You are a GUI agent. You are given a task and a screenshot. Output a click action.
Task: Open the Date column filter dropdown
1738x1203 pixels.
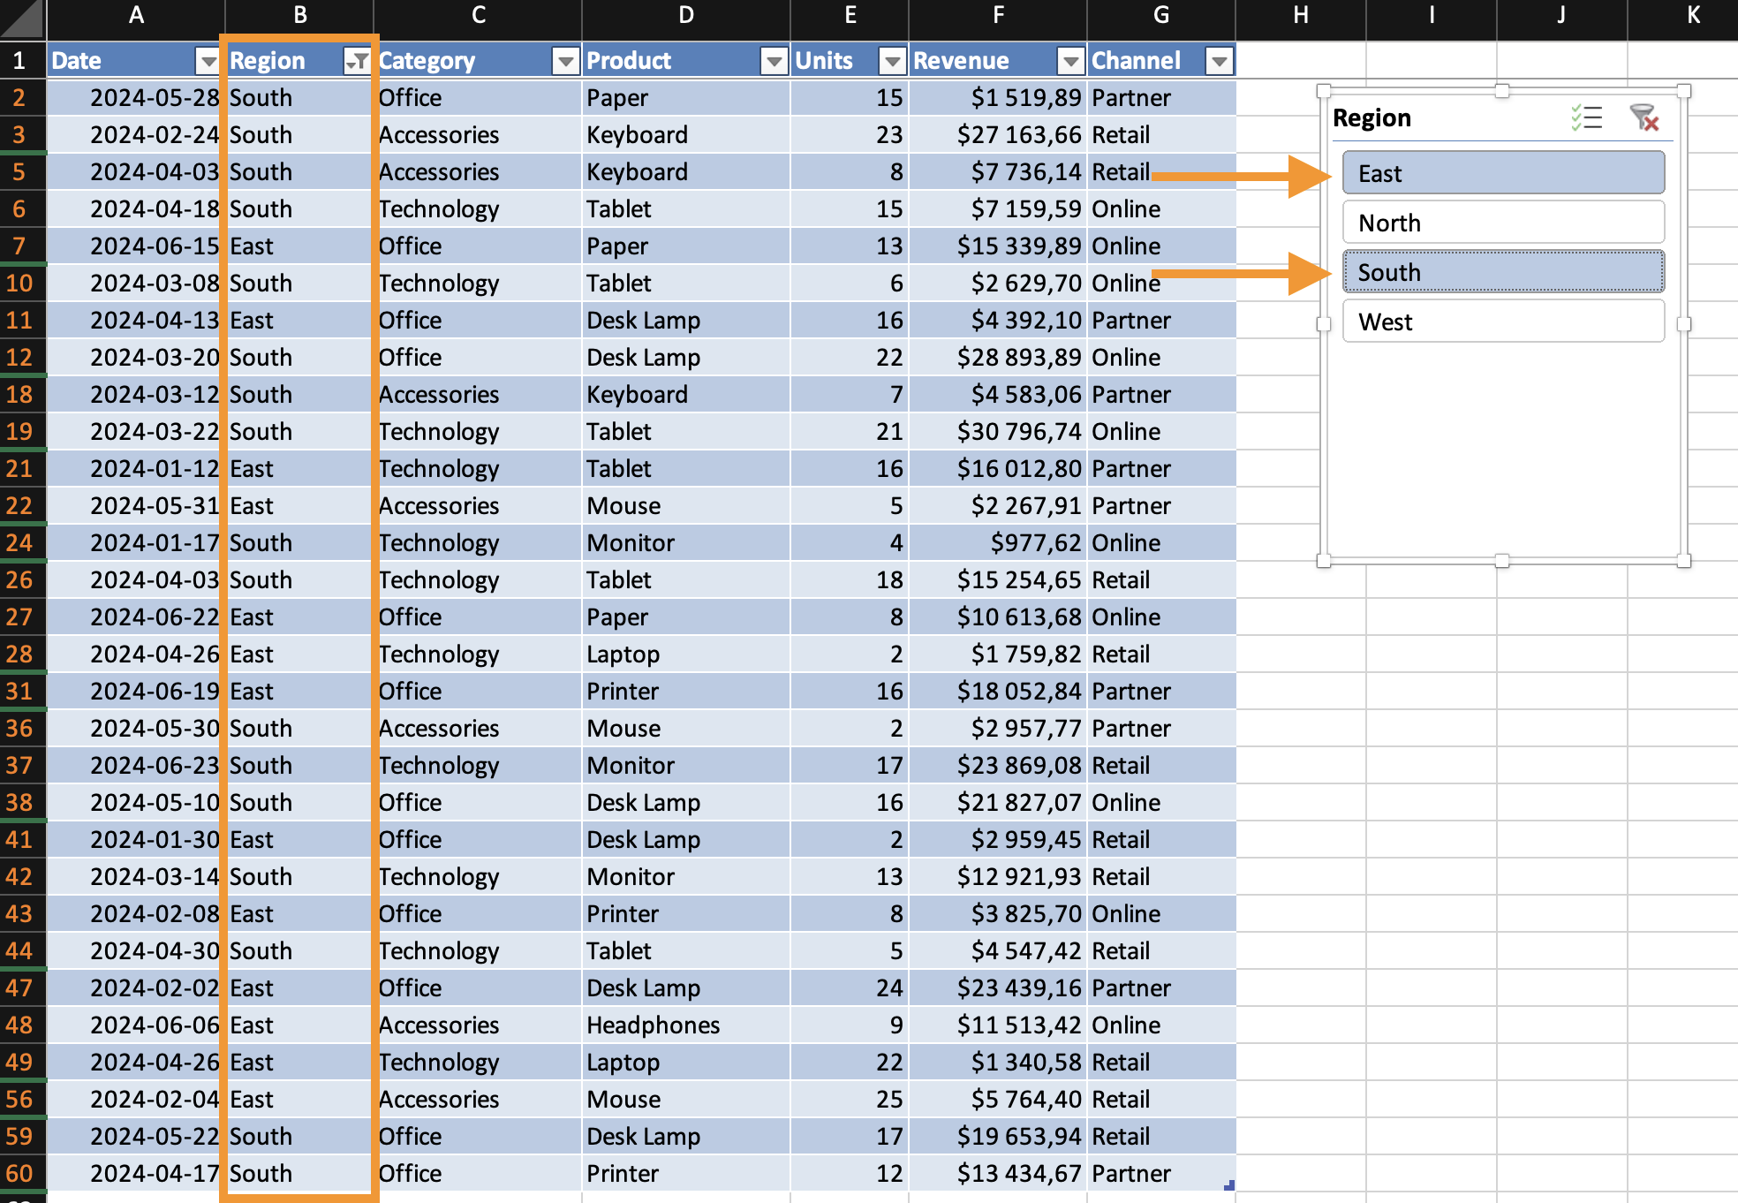208,61
